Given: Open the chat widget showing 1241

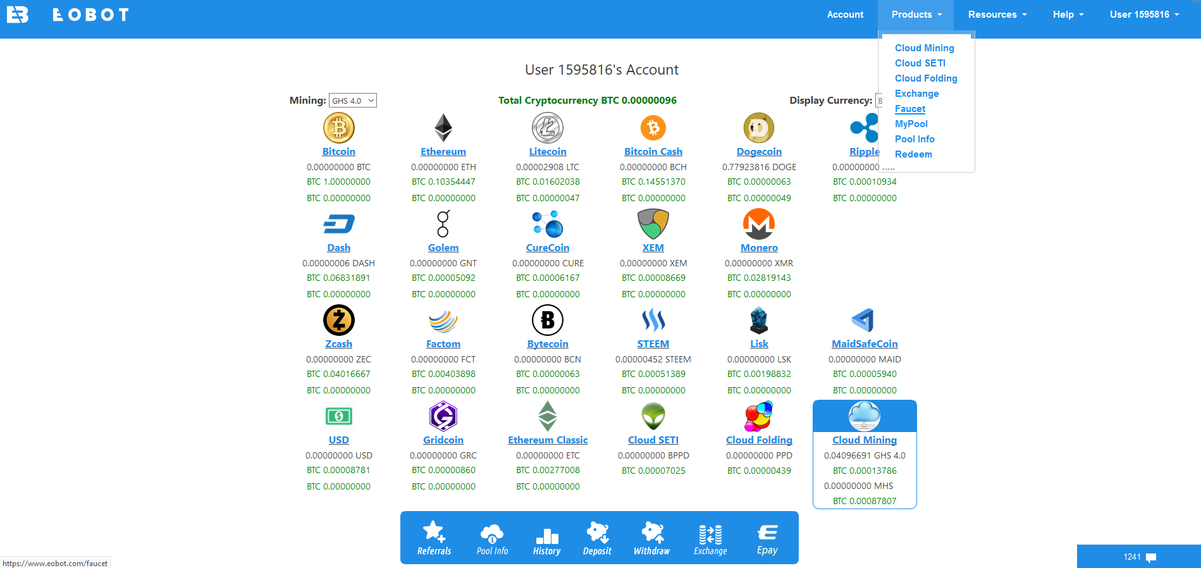Looking at the screenshot, I should point(1139,557).
